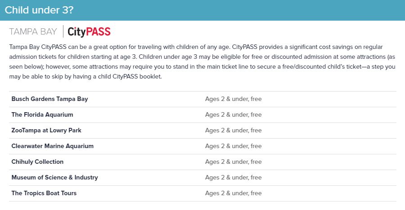This screenshot has width=405, height=210.
Task: Click ZooTampa at Lowry Park
Action: point(46,131)
